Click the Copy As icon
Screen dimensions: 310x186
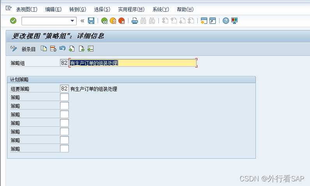[x=44, y=49]
